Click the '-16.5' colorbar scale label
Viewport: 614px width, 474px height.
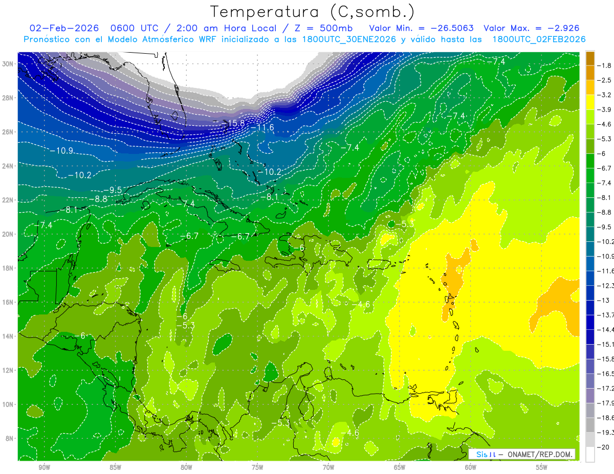(605, 374)
